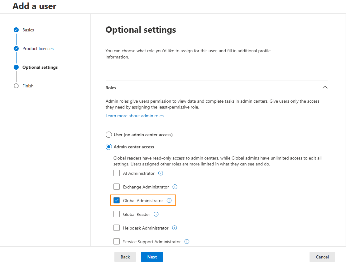Image resolution: width=346 pixels, height=265 pixels.
Task: Open info tooltip for AI Administrator
Action: pos(161,173)
